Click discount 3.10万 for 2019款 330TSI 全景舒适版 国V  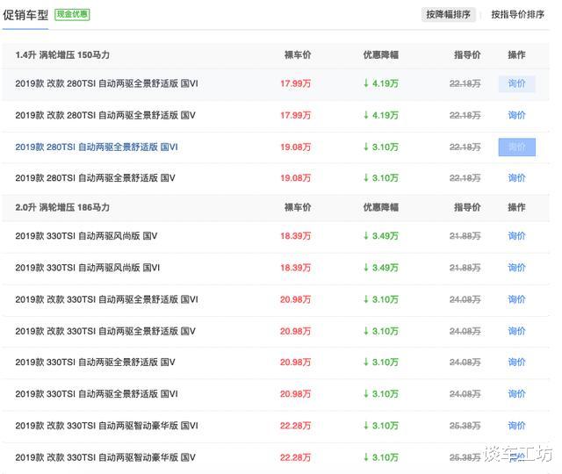tap(380, 363)
